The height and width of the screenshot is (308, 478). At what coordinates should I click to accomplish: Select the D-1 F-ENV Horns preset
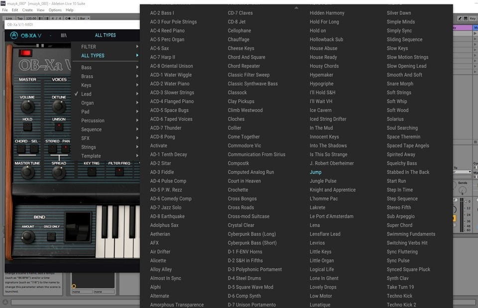pyautogui.click(x=245, y=252)
